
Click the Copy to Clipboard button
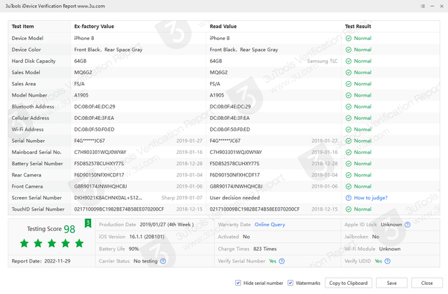349,283
